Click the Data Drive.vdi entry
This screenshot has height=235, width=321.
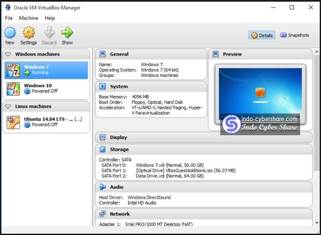[x=170, y=176]
